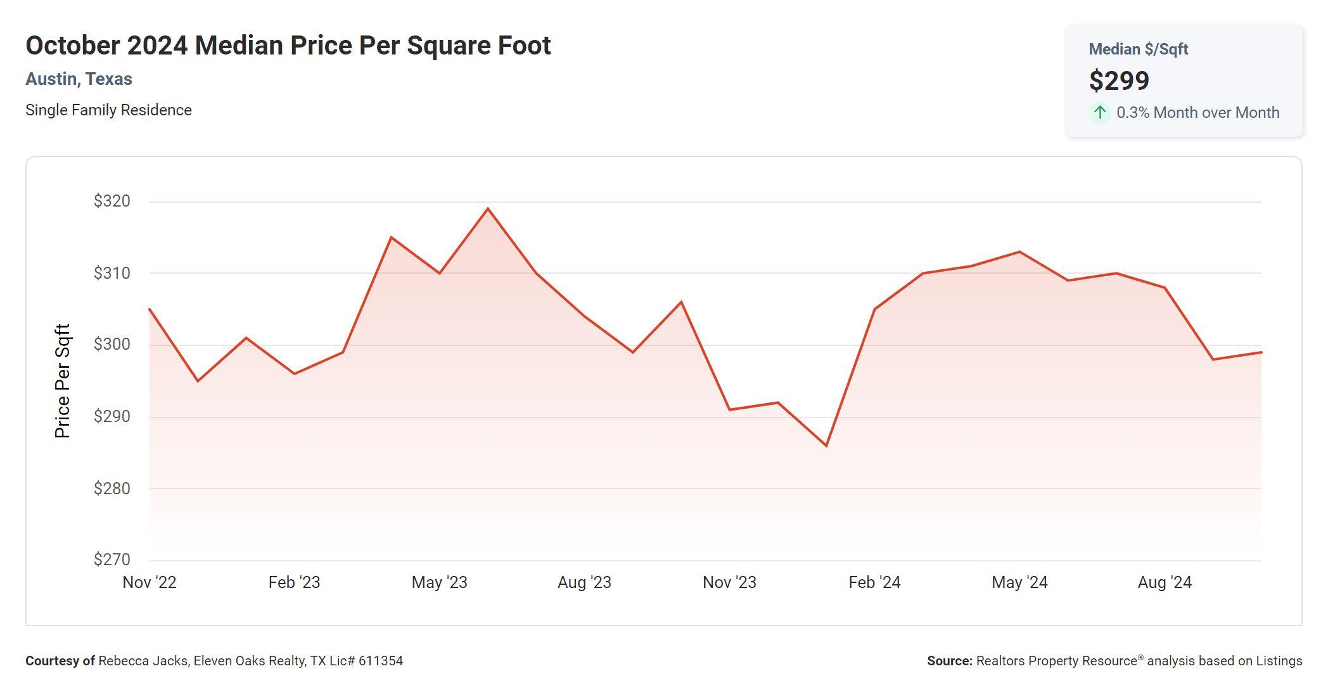Click the October 2024 Median Price title
1328x697 pixels.
pos(288,46)
